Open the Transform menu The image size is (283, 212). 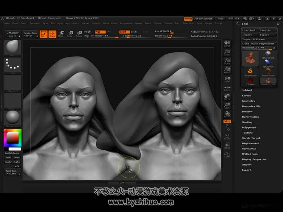point(188,24)
